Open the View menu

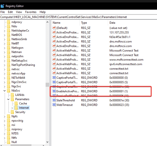(x=19, y=12)
